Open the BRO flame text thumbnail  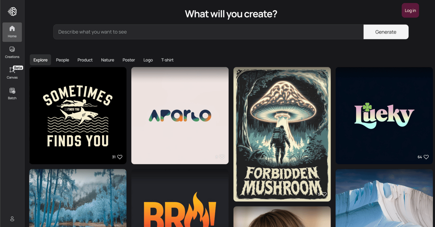click(180, 198)
